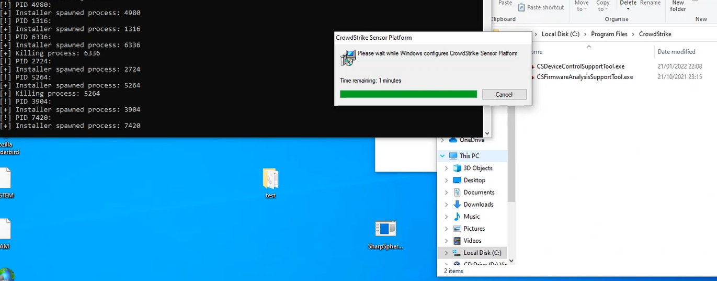
Task: Expand the Videos tree node
Action: [446, 241]
